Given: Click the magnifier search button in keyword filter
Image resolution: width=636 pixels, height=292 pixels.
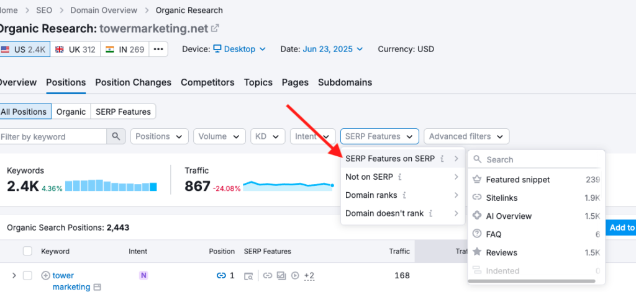Looking at the screenshot, I should pos(116,136).
